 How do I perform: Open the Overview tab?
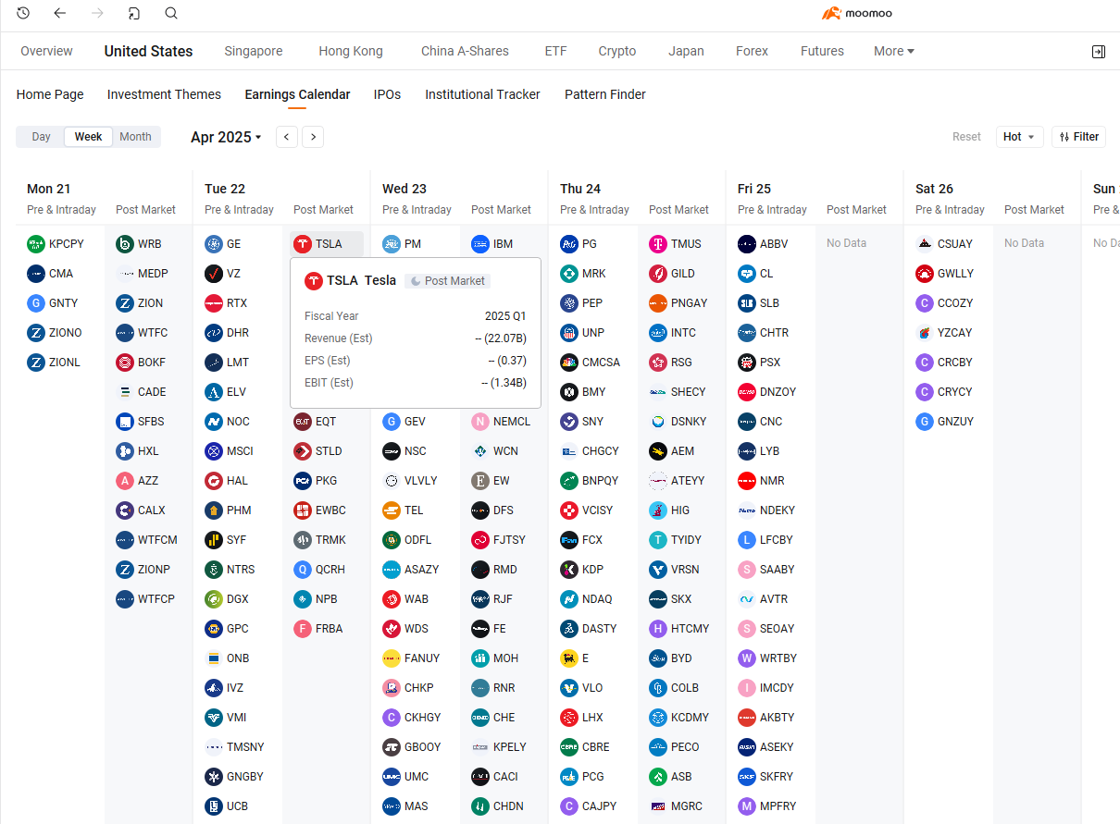[x=46, y=52]
